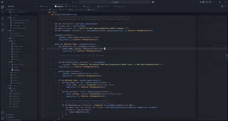Collapse the data folder in Explorer
Screen dimensions: 228x121
click(x=13, y=18)
